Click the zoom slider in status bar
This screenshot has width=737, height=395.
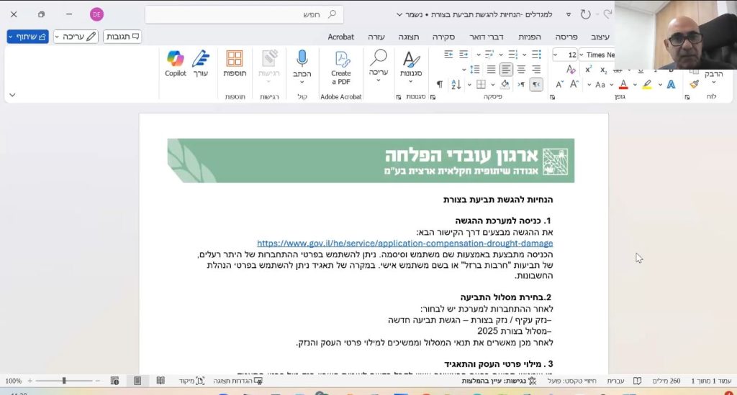point(65,381)
